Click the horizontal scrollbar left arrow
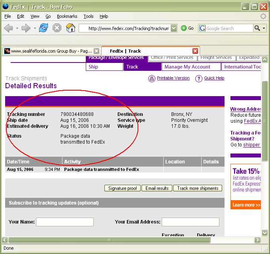270x254 pixels. pos(5,240)
